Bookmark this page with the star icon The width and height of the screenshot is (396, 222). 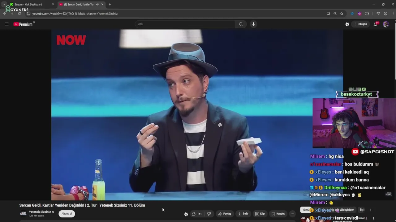[342, 14]
